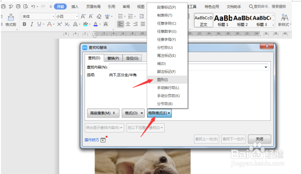Viewport: 301px width, 174px height.
Task: Select 图形(I) from the special format menu
Action: (167, 80)
